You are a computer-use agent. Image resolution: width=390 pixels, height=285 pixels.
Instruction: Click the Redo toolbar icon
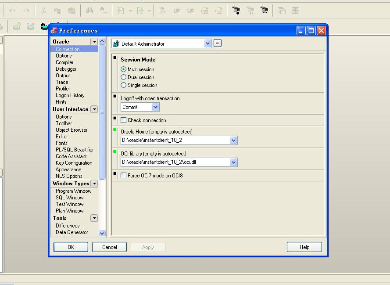pyautogui.click(x=26, y=11)
